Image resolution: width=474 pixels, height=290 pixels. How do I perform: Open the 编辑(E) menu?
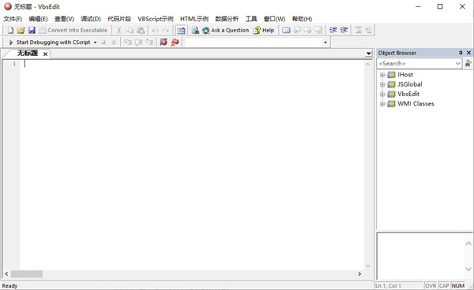39,19
